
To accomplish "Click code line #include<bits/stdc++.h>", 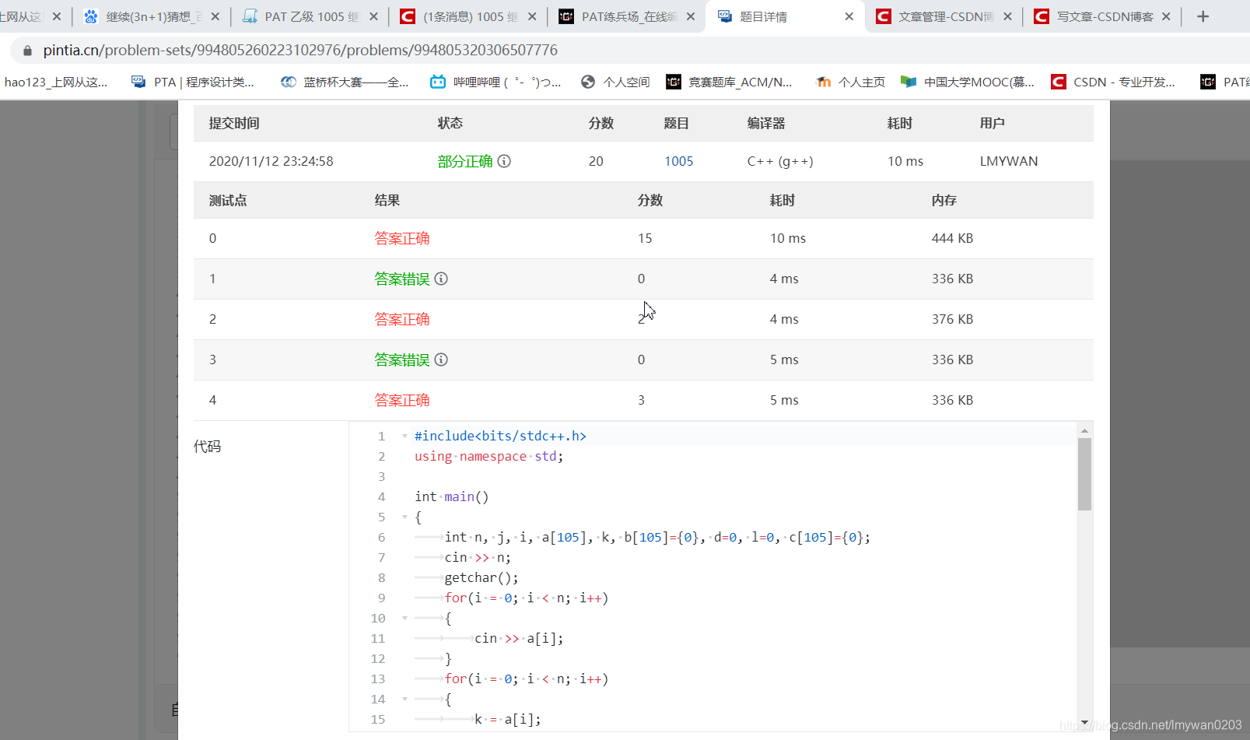I will click(500, 436).
